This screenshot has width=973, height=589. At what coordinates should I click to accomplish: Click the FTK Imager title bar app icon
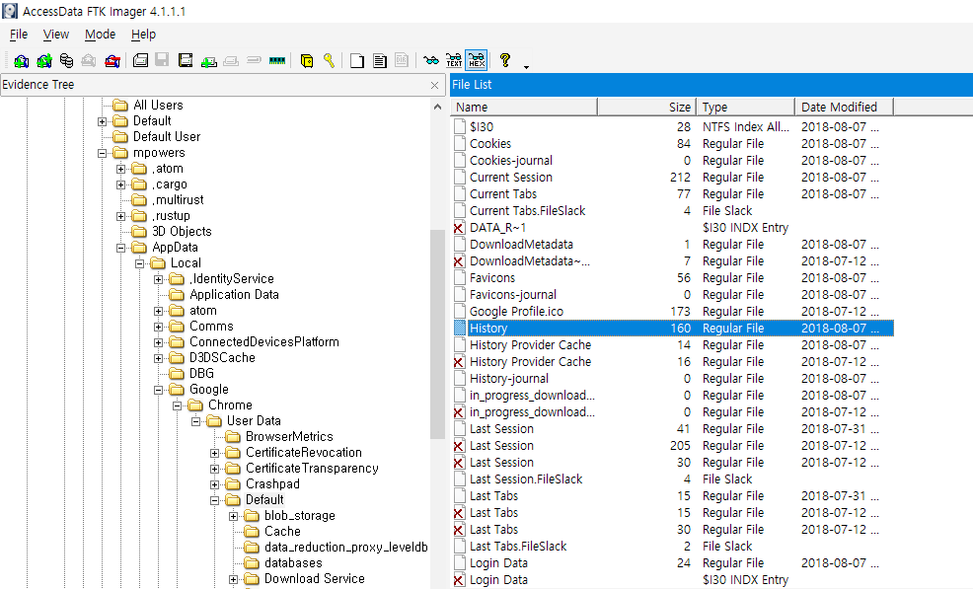10,11
